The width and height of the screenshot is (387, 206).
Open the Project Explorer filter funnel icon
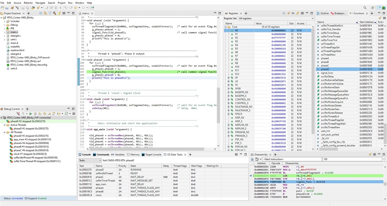click(x=50, y=13)
